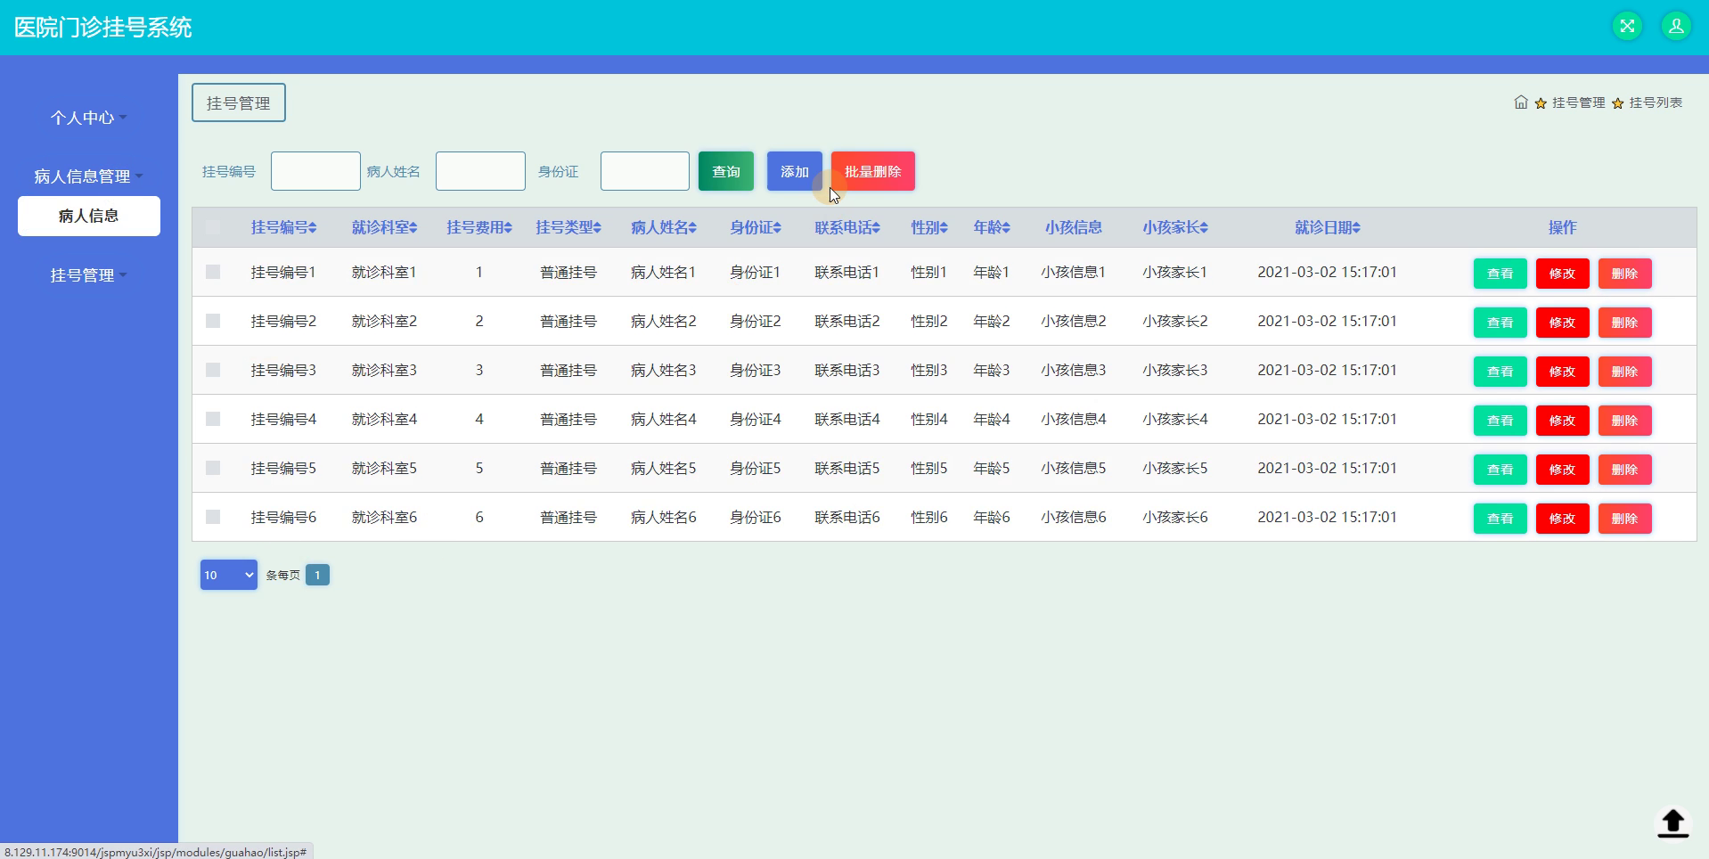The height and width of the screenshot is (859, 1709).
Task: Click cell 就诊科室2
Action: [x=384, y=321]
